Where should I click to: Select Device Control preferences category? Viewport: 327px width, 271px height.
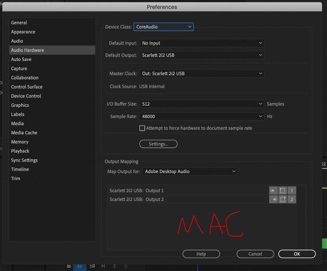pos(52,96)
